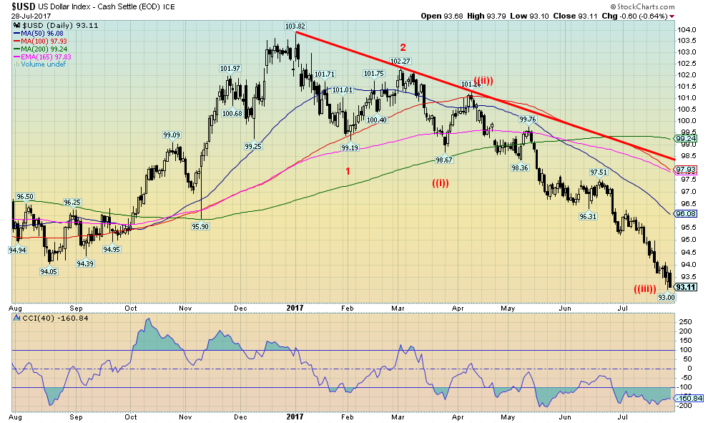Click the candlestick icon beside $USD (Daily)
The width and height of the screenshot is (708, 423).
pyautogui.click(x=16, y=25)
